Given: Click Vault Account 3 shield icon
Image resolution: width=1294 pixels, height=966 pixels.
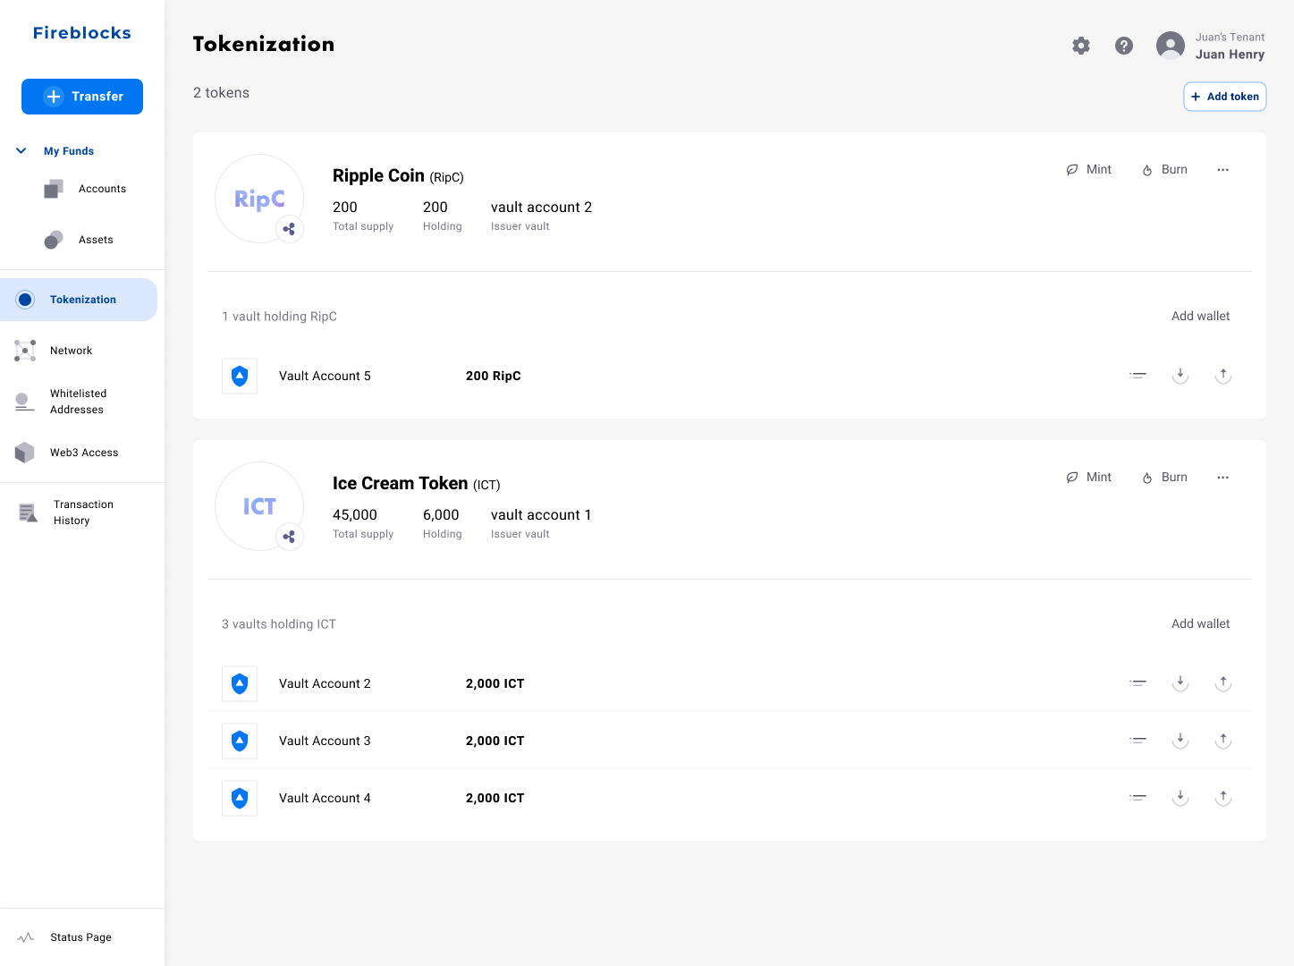Looking at the screenshot, I should click(240, 741).
